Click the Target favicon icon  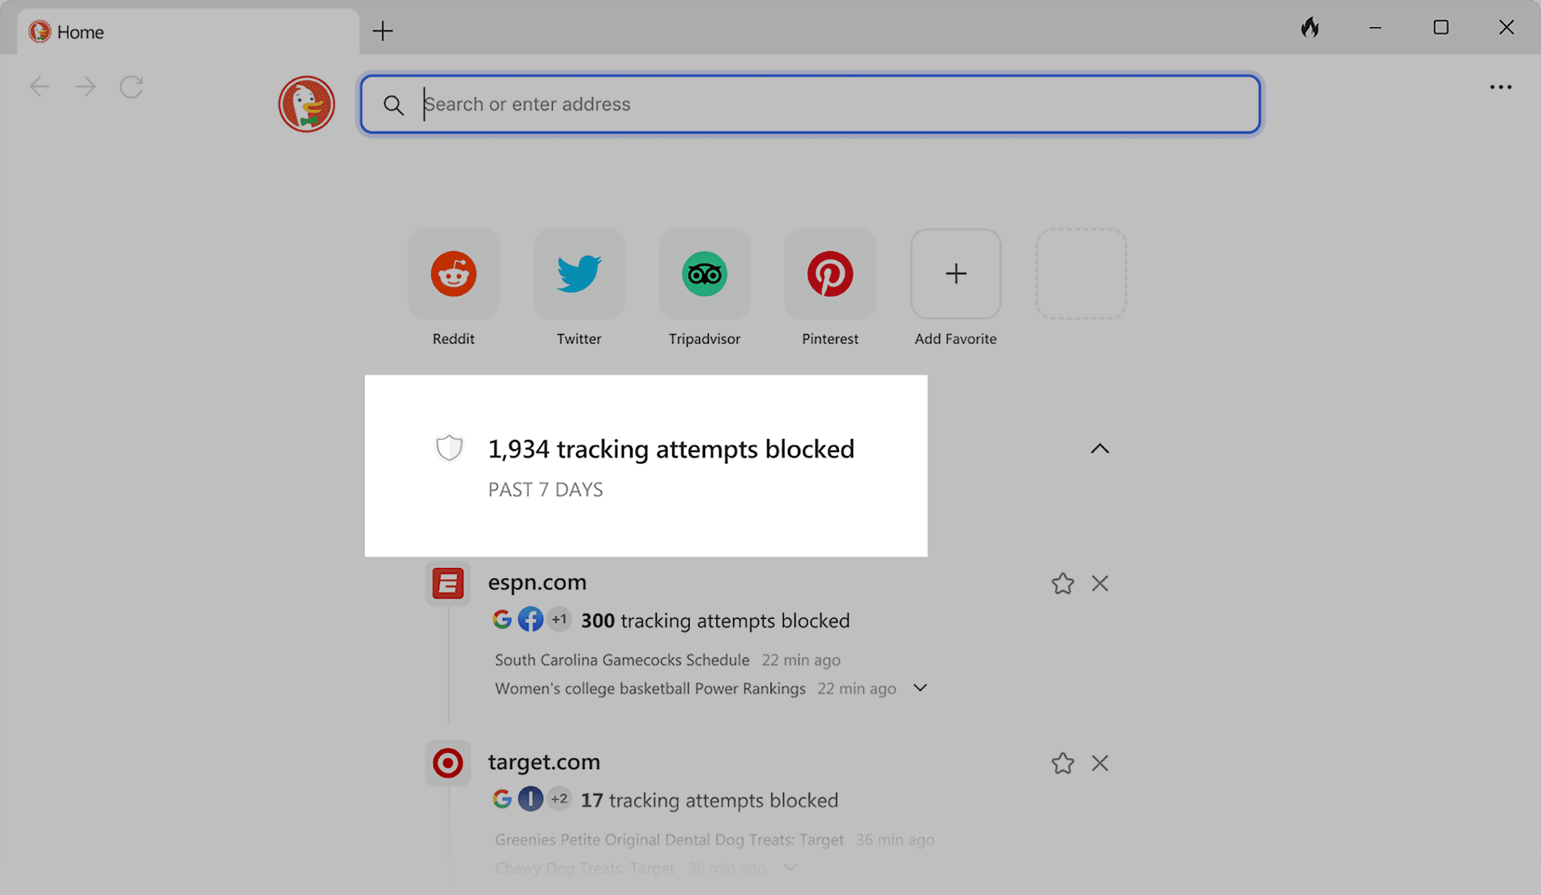[448, 762]
